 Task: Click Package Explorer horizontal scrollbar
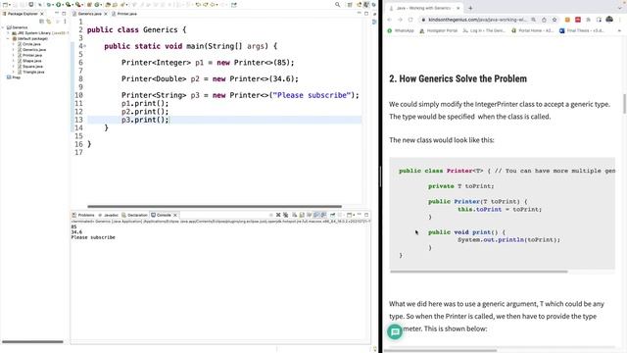(x=32, y=342)
